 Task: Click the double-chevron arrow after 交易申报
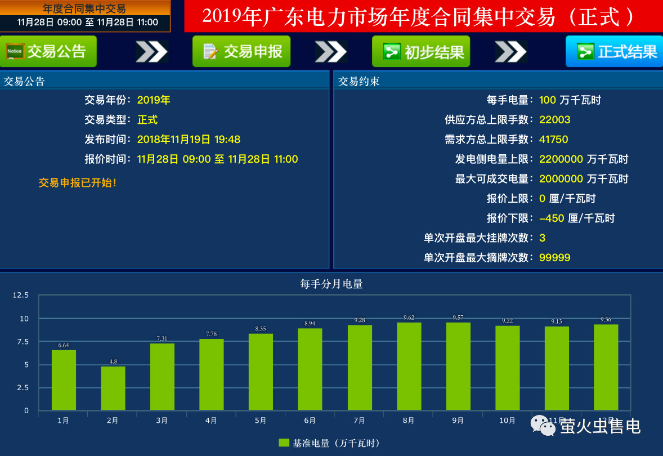point(331,52)
